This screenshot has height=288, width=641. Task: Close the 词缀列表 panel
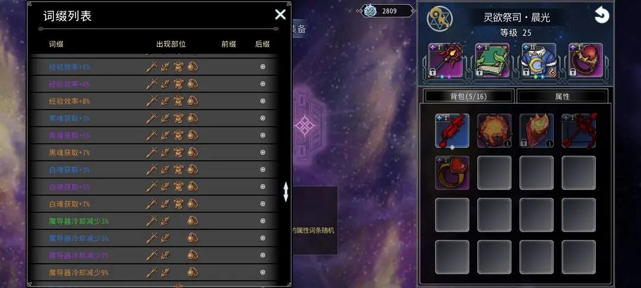(280, 15)
